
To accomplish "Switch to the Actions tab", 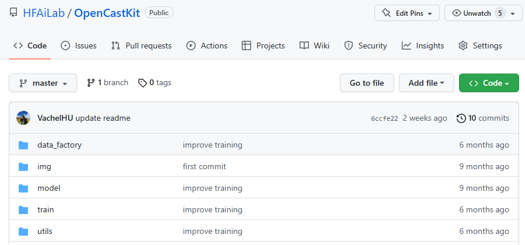I will coord(207,45).
